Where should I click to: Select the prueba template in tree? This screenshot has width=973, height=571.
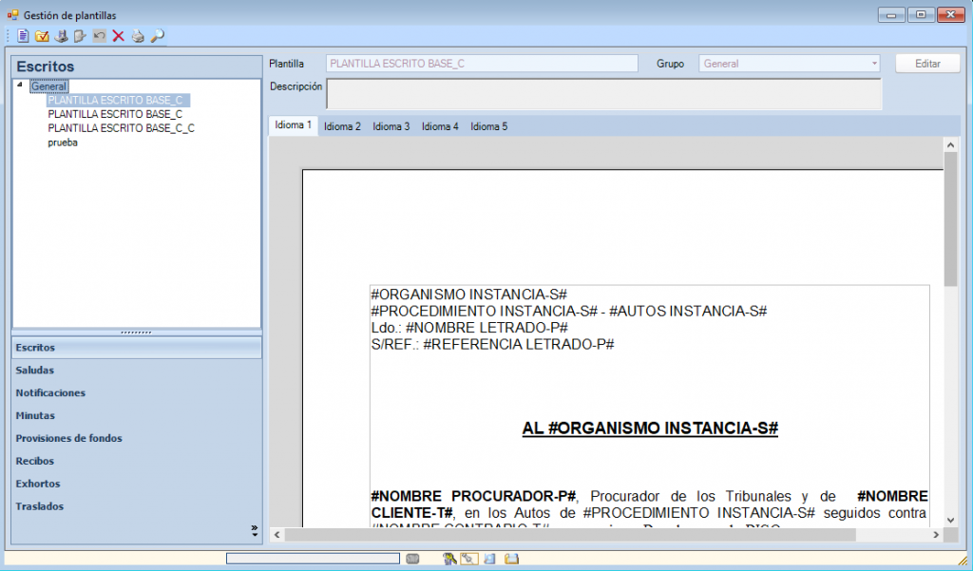point(63,143)
